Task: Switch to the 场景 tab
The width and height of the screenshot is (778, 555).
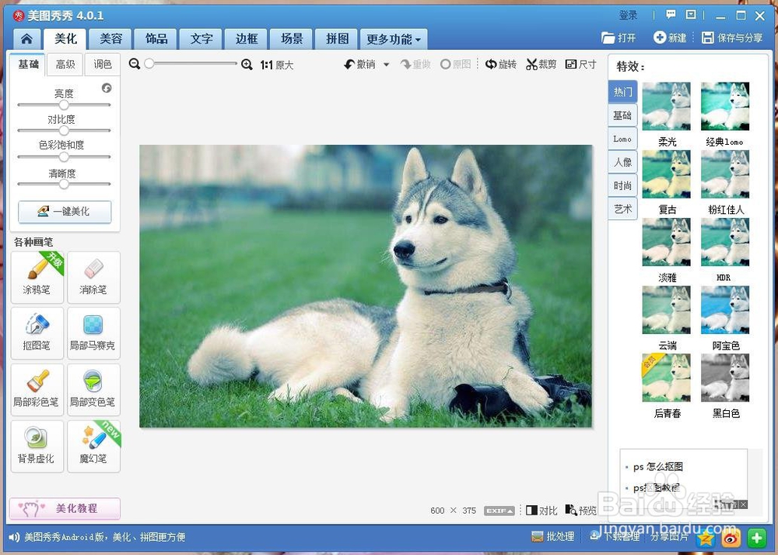Action: (x=292, y=39)
